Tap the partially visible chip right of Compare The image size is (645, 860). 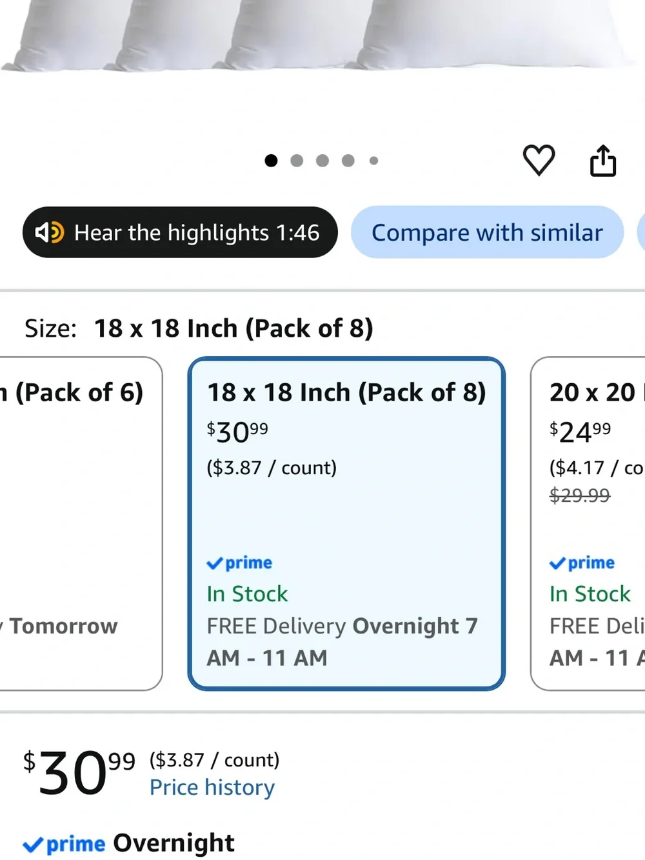[641, 232]
